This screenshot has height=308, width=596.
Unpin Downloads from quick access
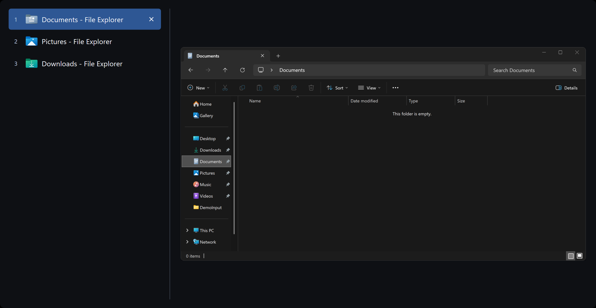(228, 150)
